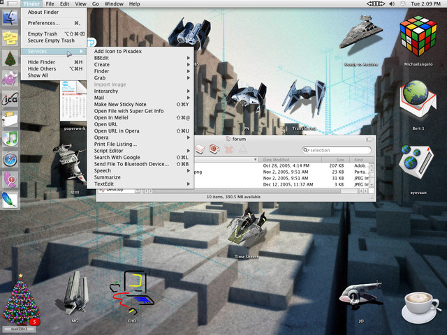Click the red P toolbar icon in forum window

point(214,149)
